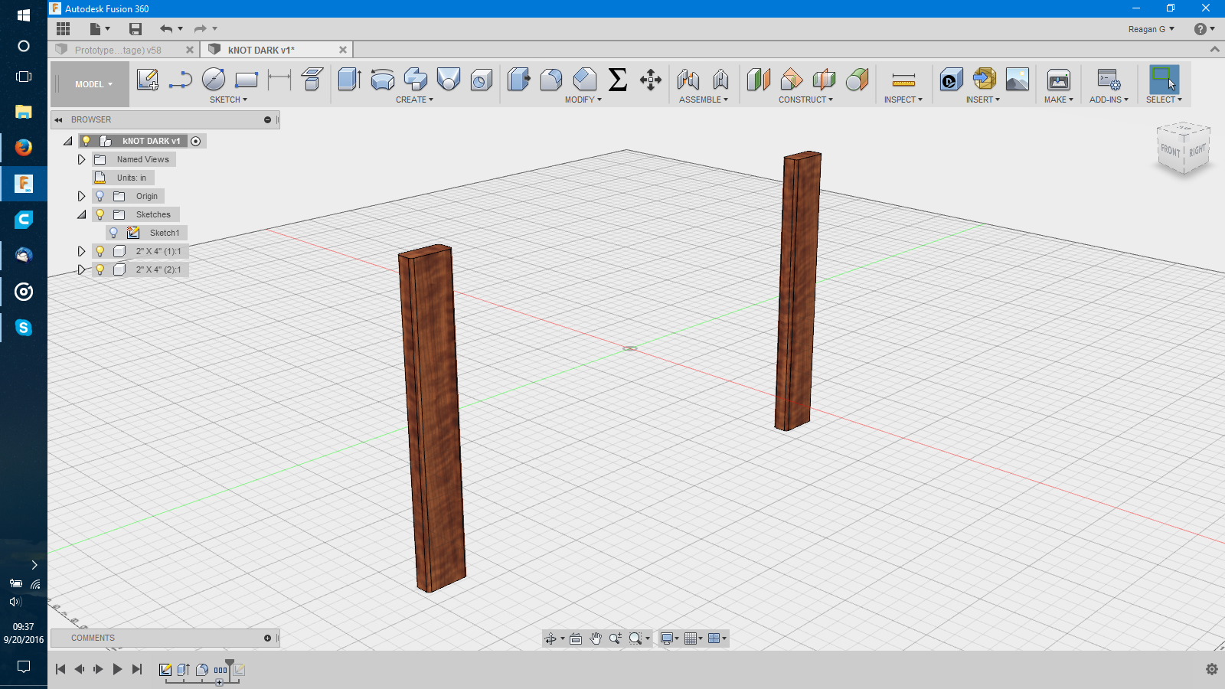Image resolution: width=1225 pixels, height=689 pixels.
Task: Click the 3D Print icon in Make
Action: [x=1059, y=80]
